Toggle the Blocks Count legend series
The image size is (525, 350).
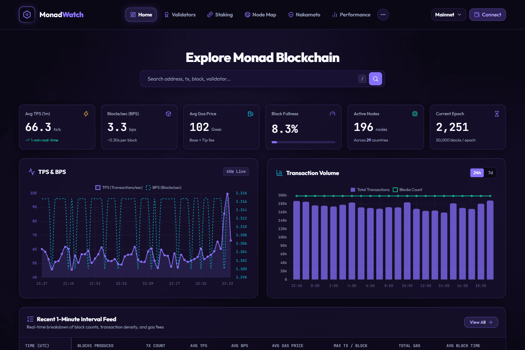coord(408,190)
